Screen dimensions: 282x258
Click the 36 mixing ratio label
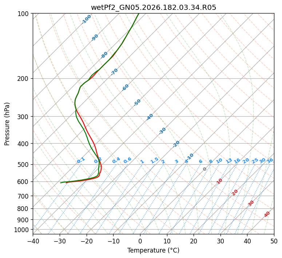coord(270,161)
